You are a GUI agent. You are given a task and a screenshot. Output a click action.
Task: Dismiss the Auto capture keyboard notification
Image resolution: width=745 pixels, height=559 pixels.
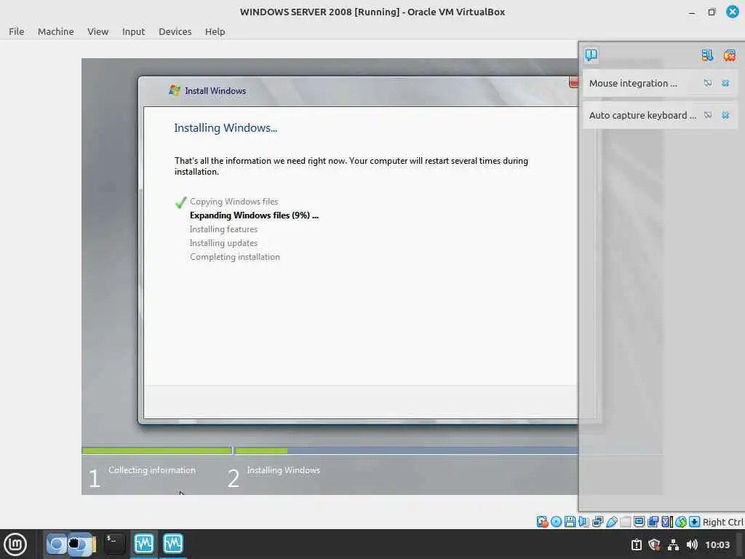click(725, 115)
